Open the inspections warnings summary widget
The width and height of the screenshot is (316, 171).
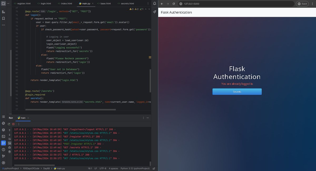136,9
